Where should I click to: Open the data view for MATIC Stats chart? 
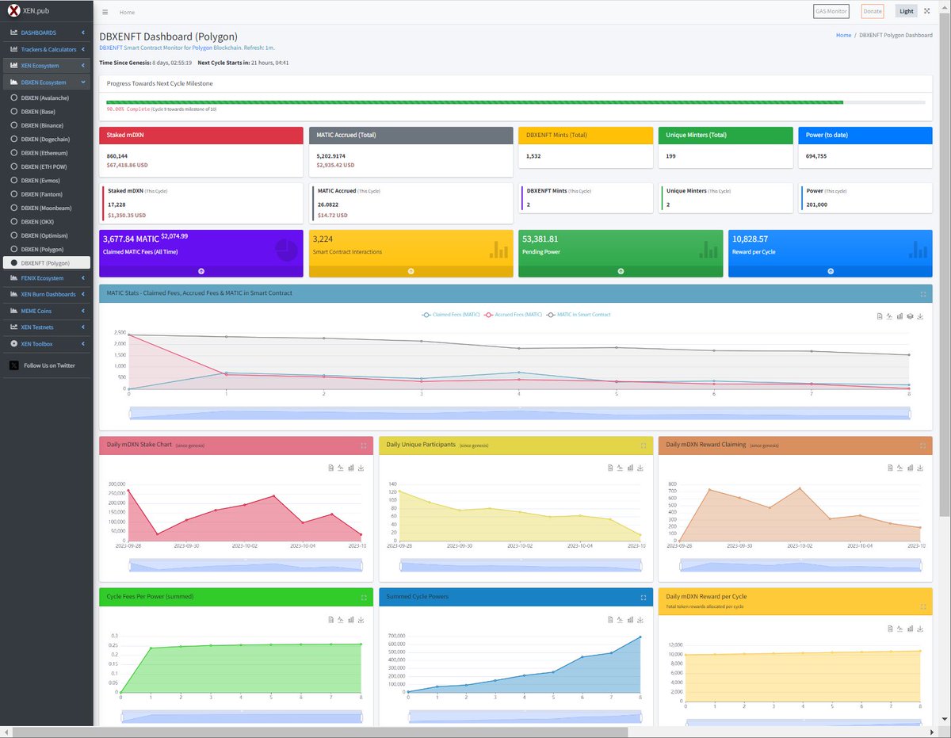click(x=880, y=316)
